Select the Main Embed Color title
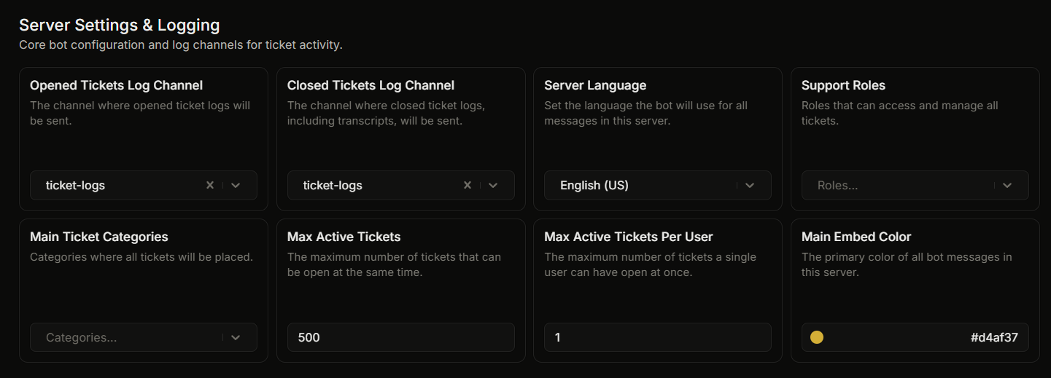The width and height of the screenshot is (1051, 378). (x=856, y=237)
